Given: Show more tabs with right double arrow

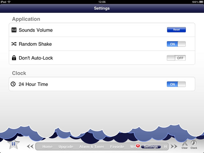Looking at the screenshot, I should tap(174, 146).
